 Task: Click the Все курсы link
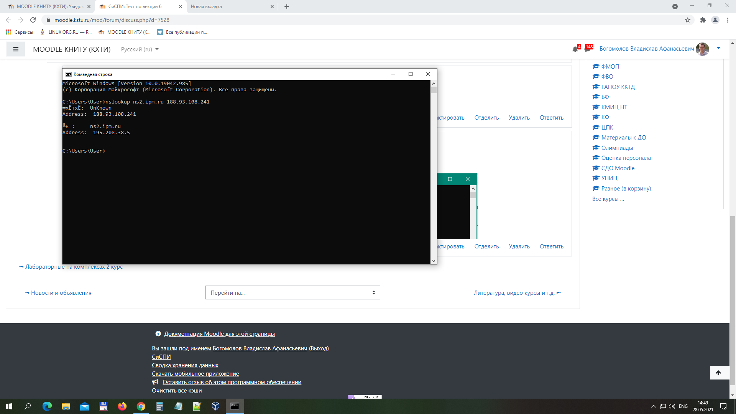point(608,199)
